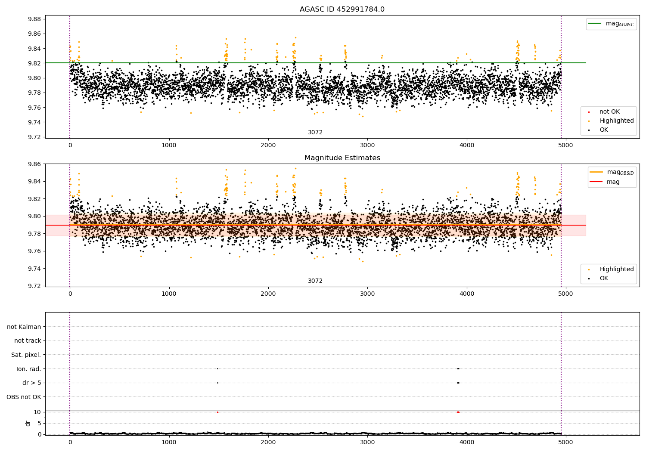Click the 'OK' entry below Highlighted in the top plot legend
The width and height of the screenshot is (646, 452).
coord(604,130)
